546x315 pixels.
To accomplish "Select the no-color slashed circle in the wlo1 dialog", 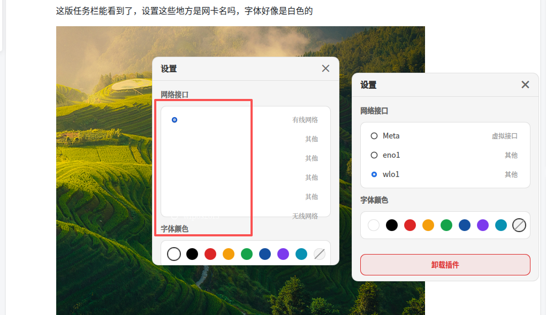I will (519, 225).
